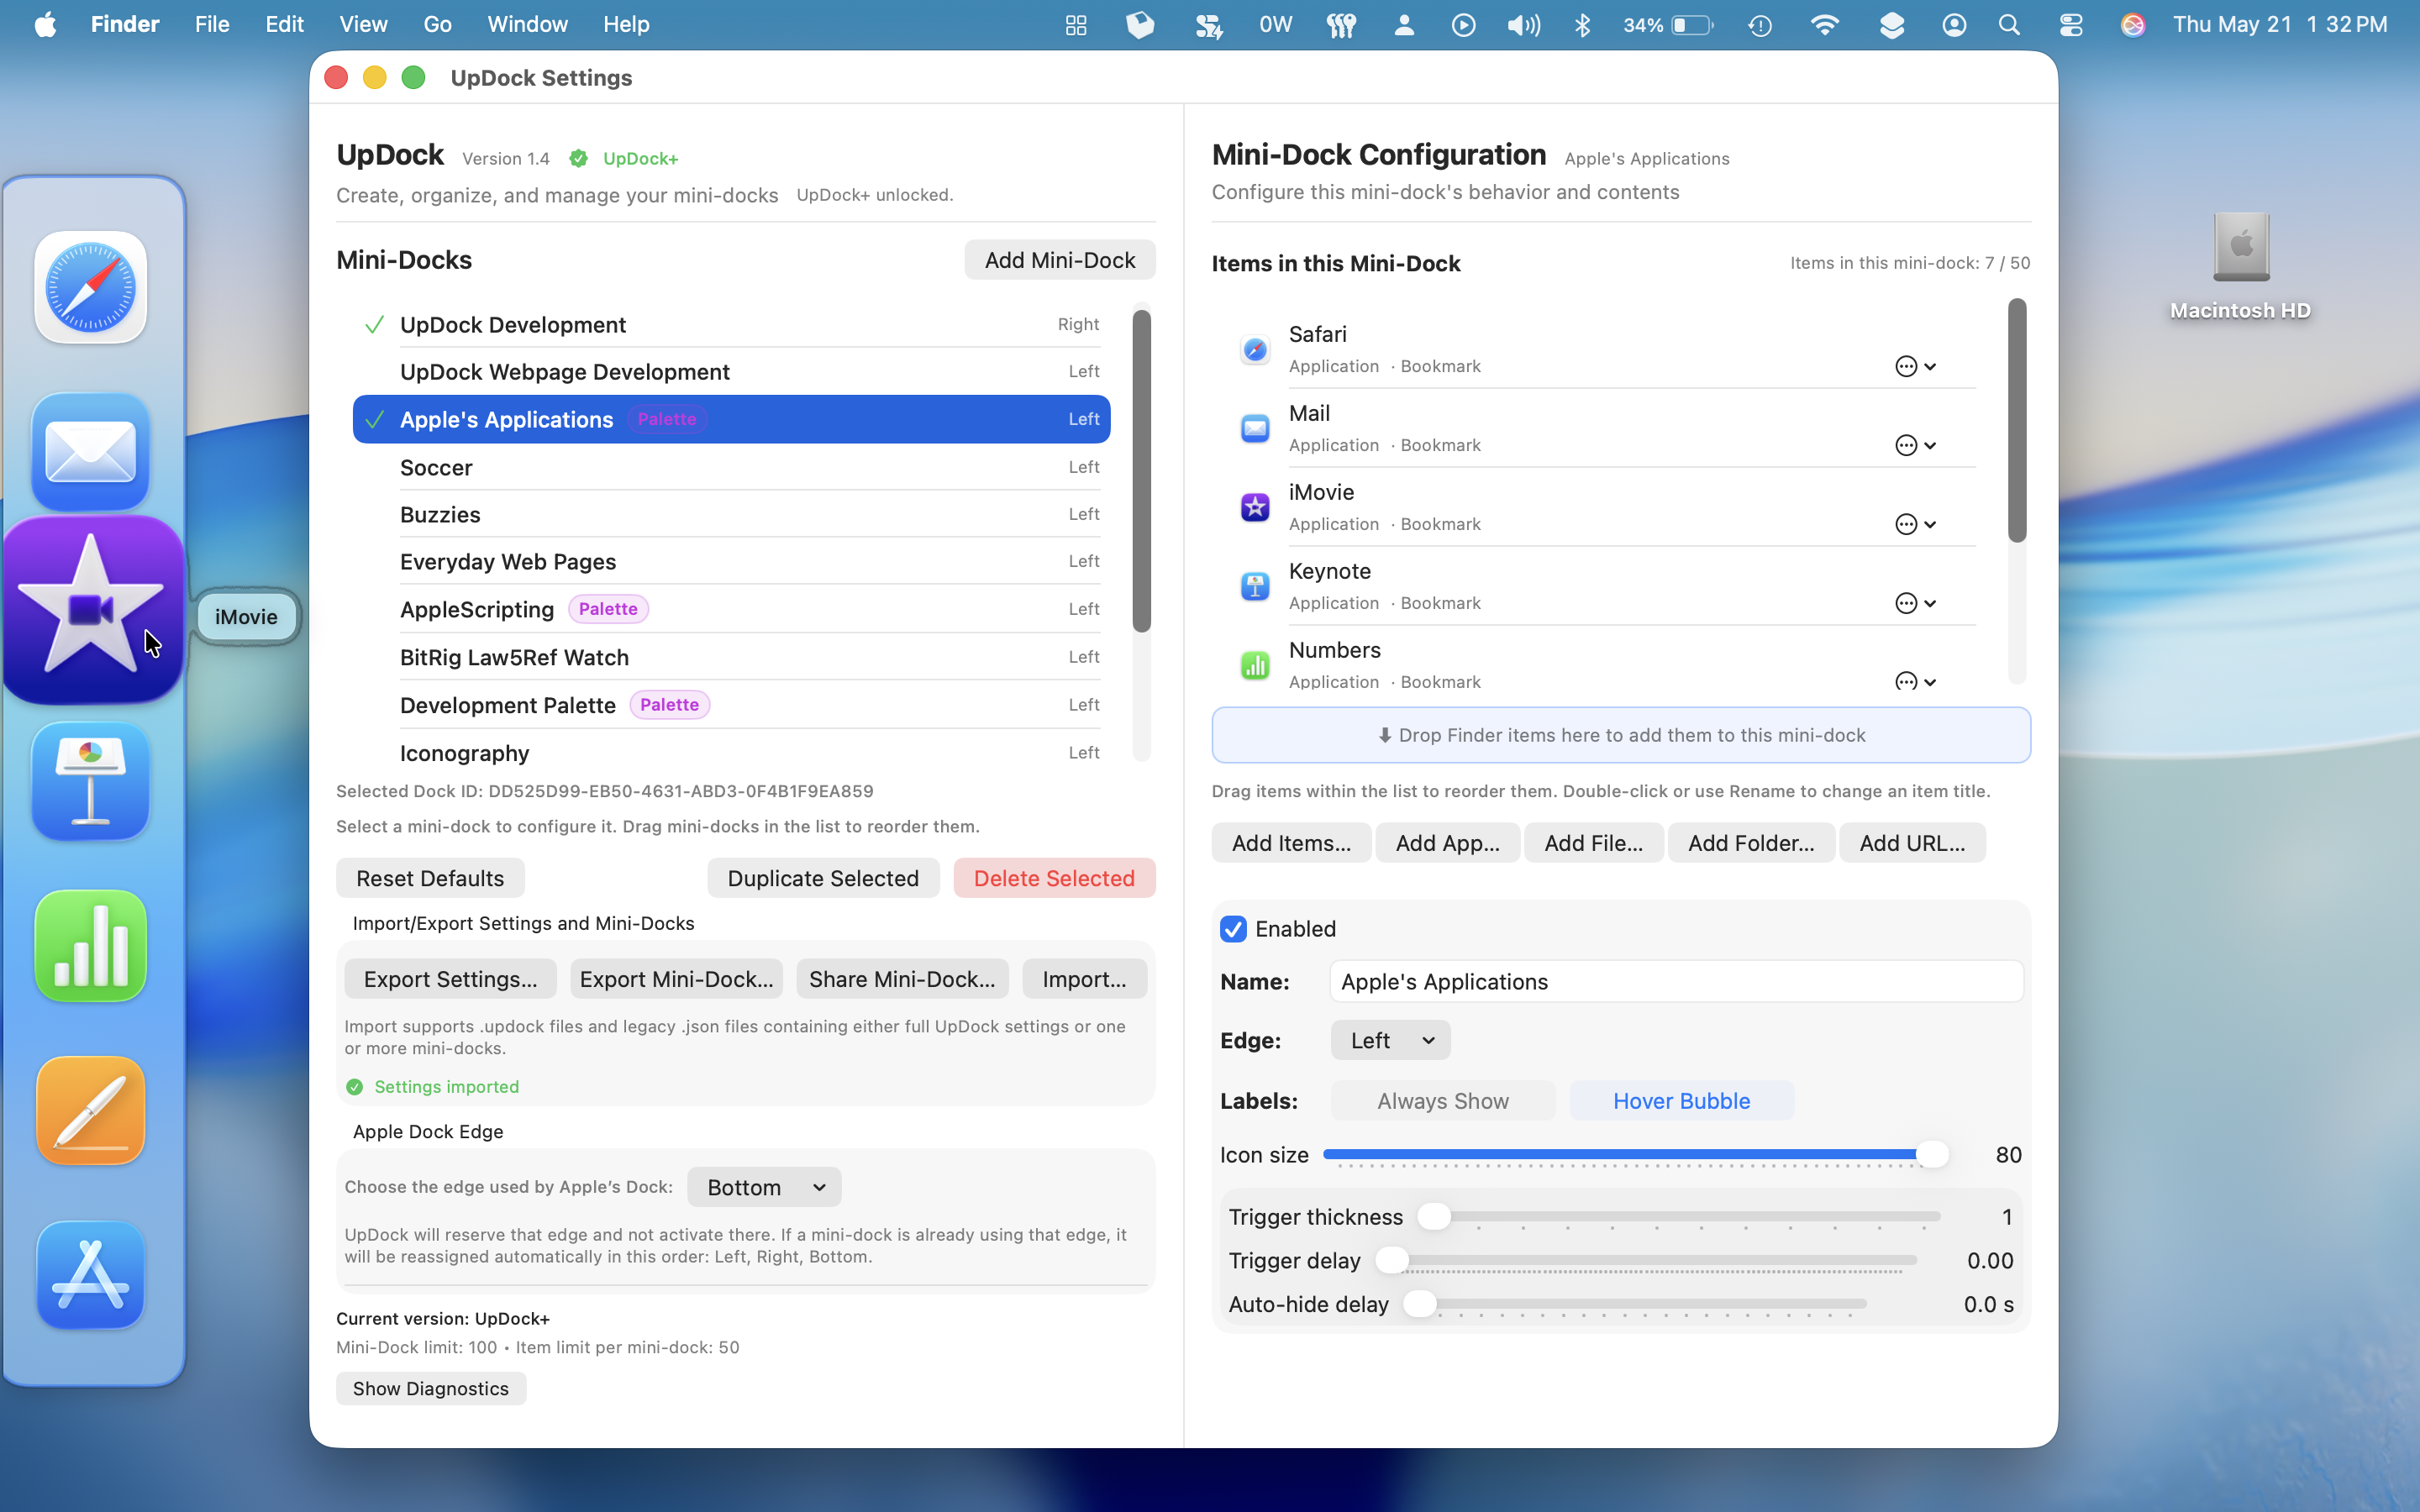Image resolution: width=2420 pixels, height=1512 pixels.
Task: Open Apple Dock Edge dropdown set to Bottom
Action: point(764,1187)
